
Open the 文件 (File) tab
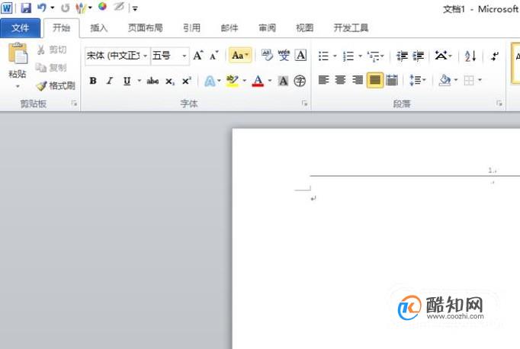pyautogui.click(x=21, y=28)
